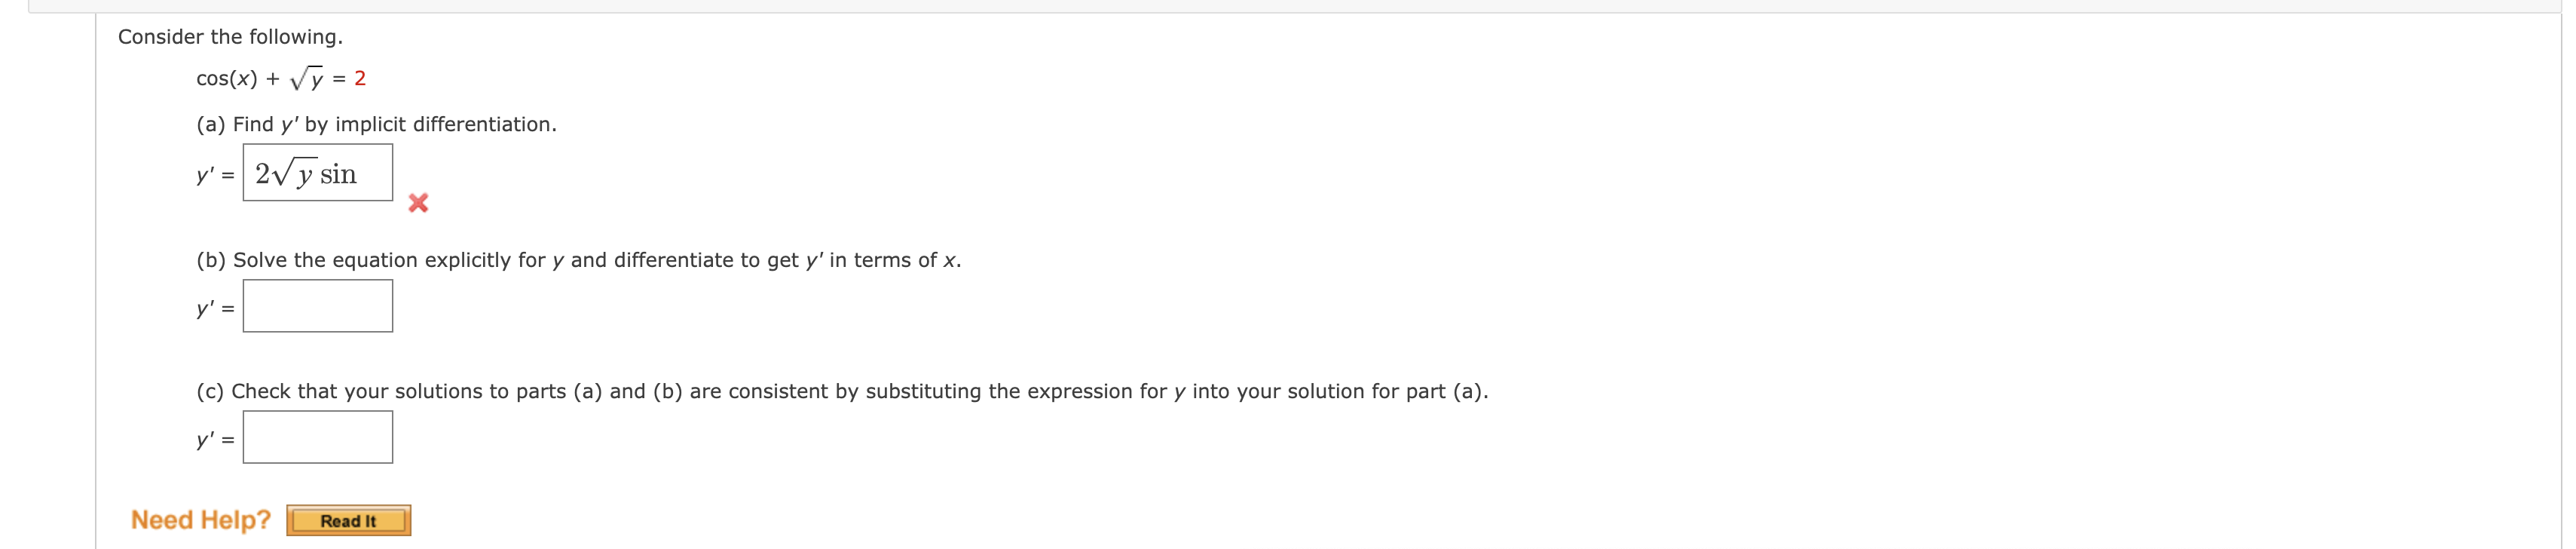Open the Need Help? link
2576x549 pixels.
[201, 519]
